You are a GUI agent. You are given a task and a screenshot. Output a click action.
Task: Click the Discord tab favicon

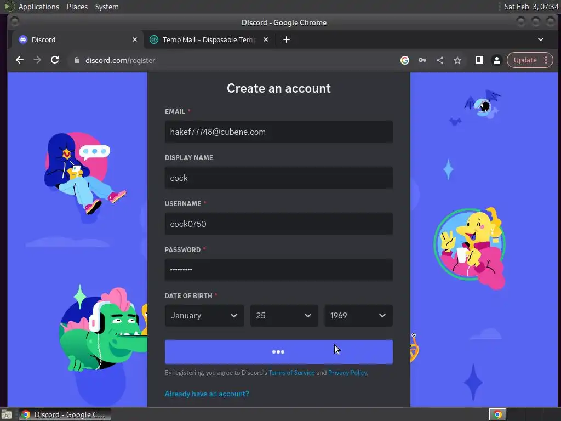23,39
